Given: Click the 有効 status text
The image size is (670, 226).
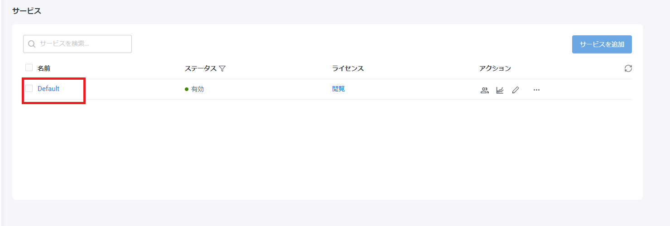Looking at the screenshot, I should (x=198, y=89).
